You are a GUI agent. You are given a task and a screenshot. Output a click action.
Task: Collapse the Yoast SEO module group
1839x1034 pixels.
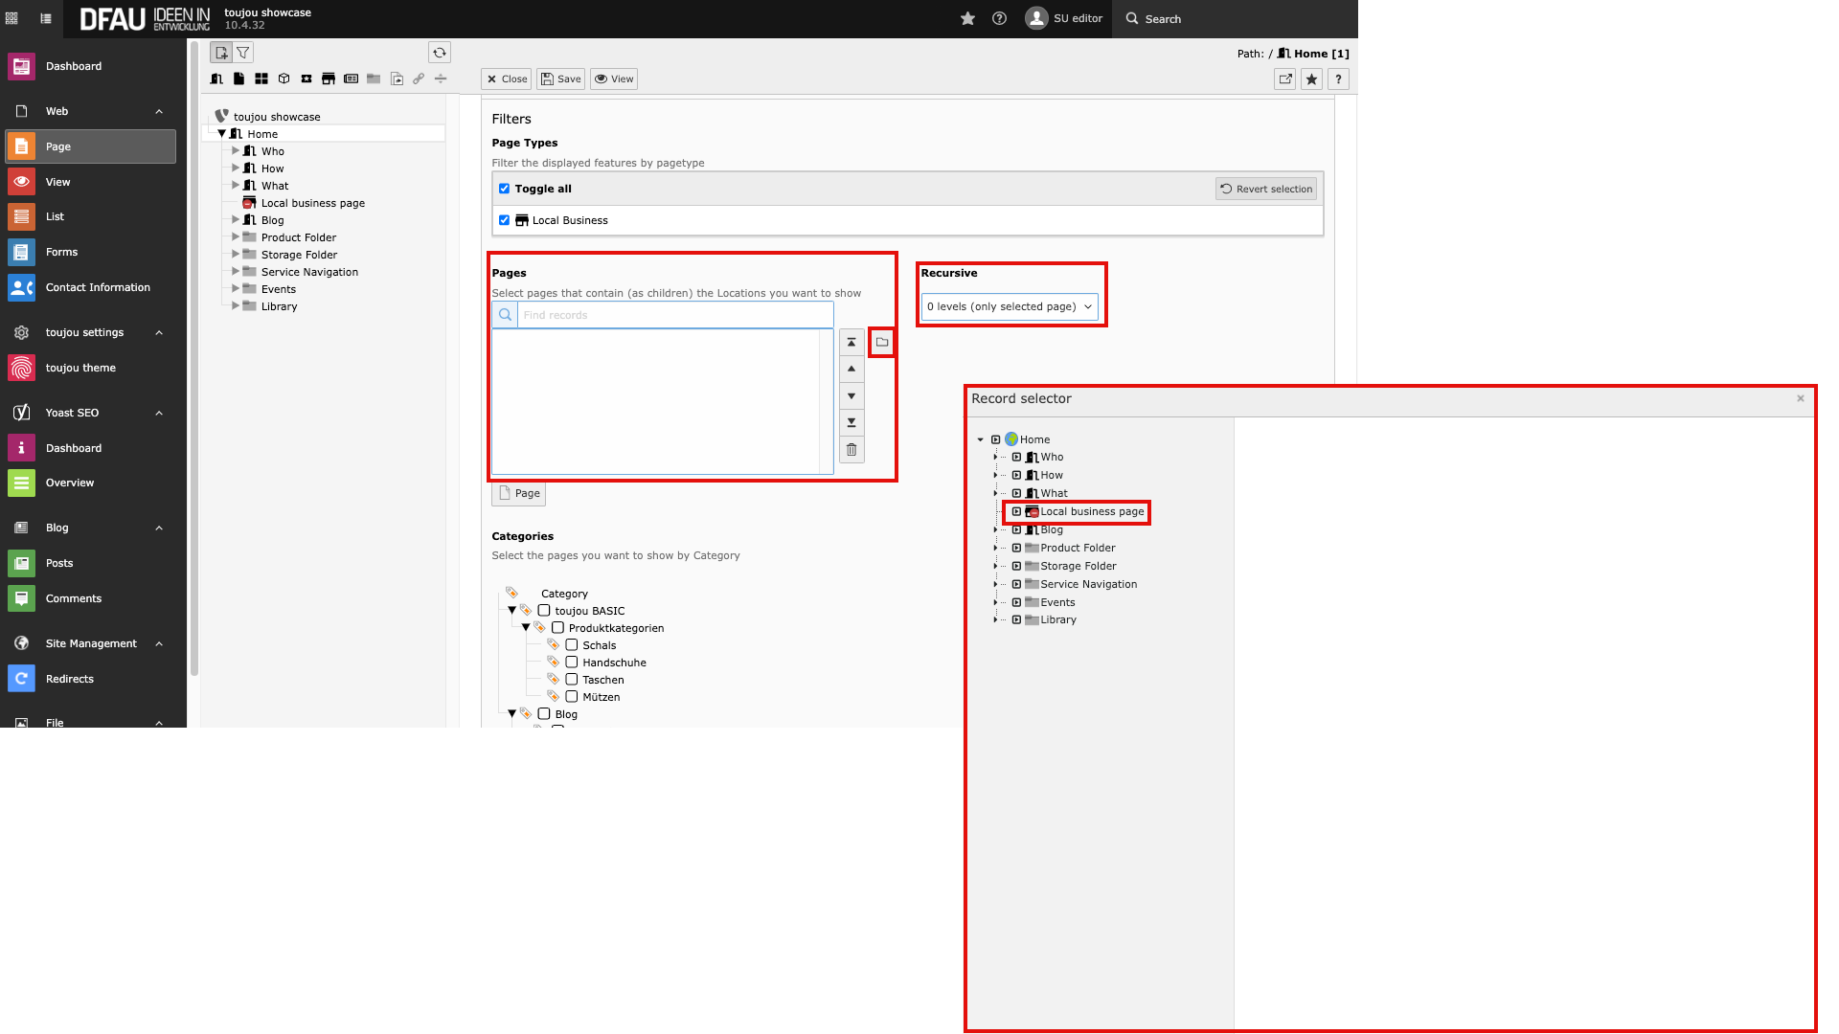[159, 413]
